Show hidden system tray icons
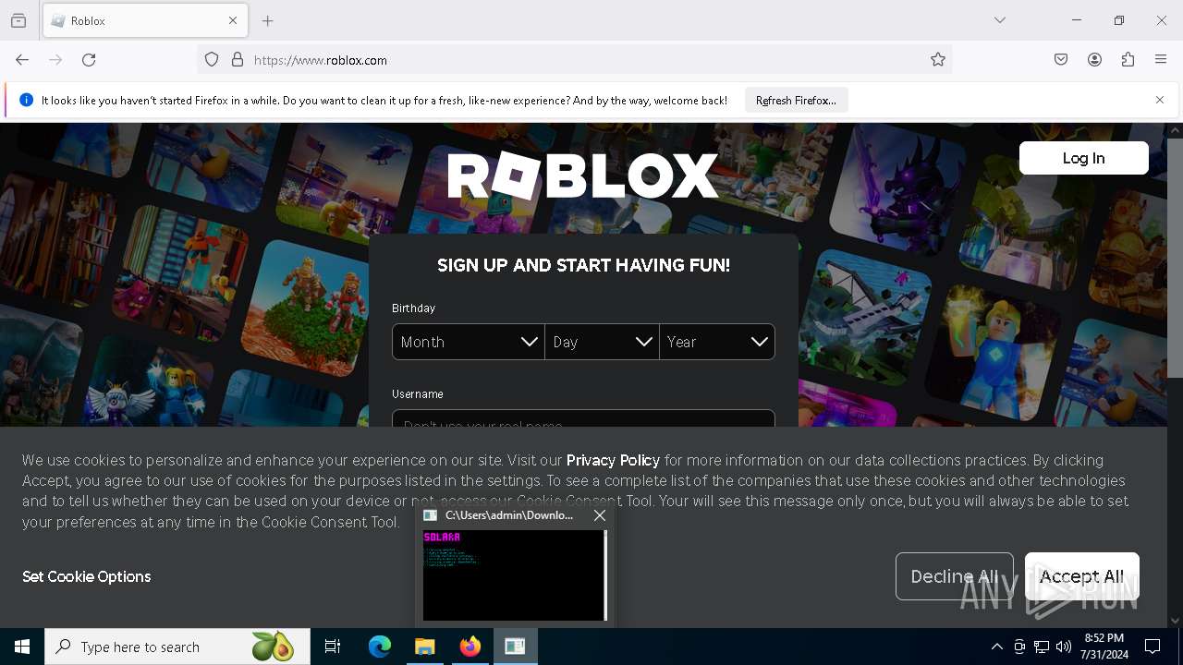 coord(996,647)
